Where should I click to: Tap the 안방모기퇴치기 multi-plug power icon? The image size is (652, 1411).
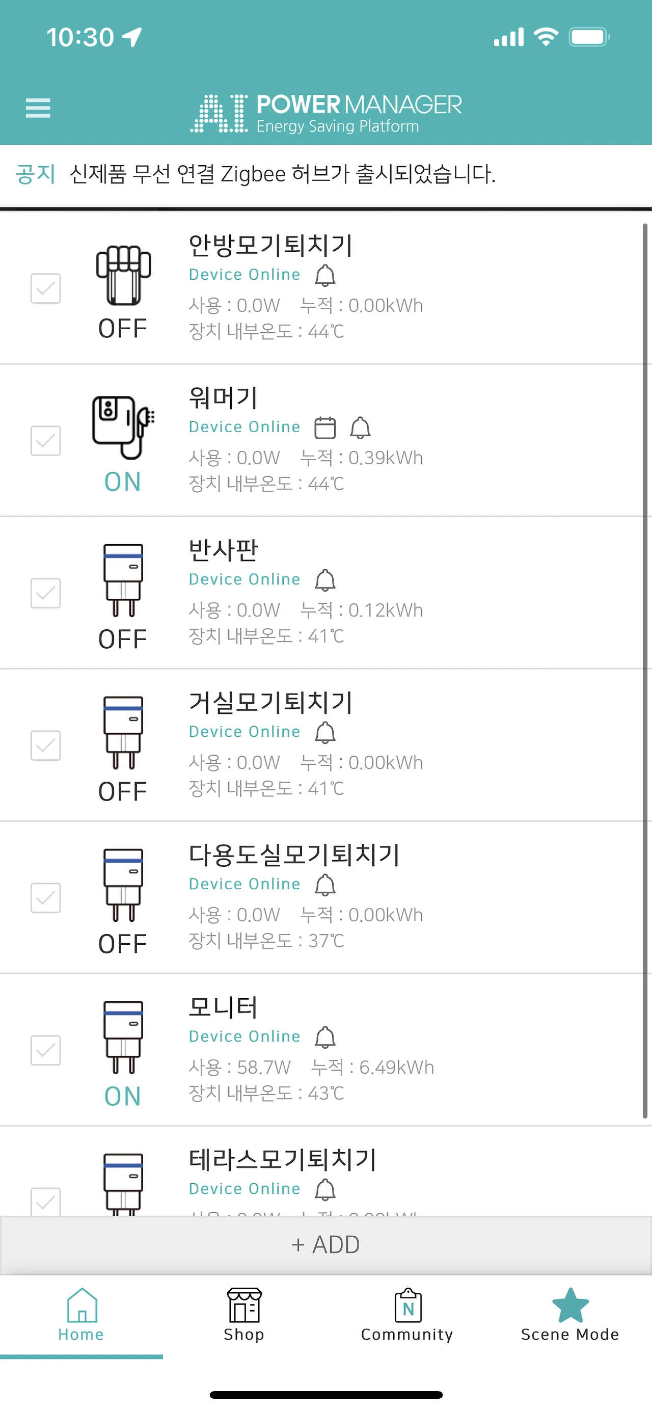pos(123,276)
